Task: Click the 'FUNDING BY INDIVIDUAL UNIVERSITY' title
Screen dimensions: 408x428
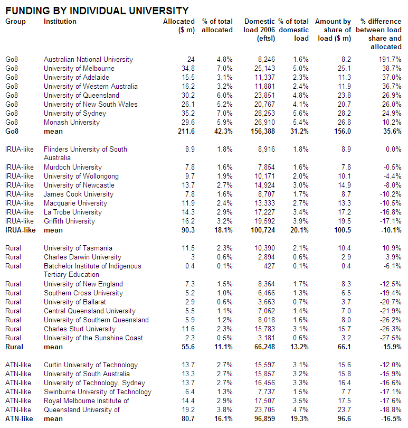Action: pyautogui.click(x=97, y=11)
